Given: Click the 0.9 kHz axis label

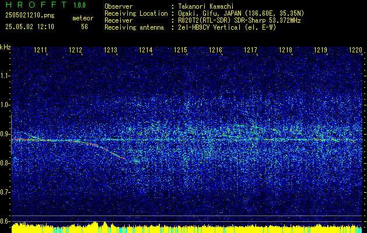Looking at the screenshot, I should 5,134.
